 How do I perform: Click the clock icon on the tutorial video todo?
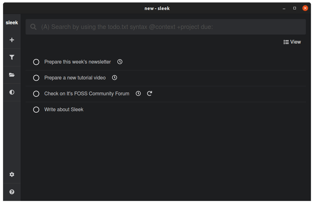click(114, 78)
